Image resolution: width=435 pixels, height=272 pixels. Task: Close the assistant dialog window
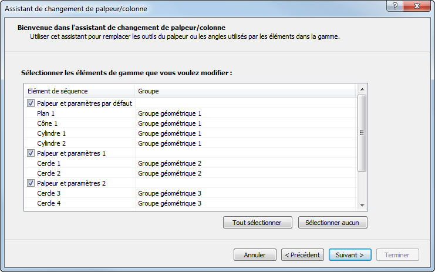click(x=417, y=5)
